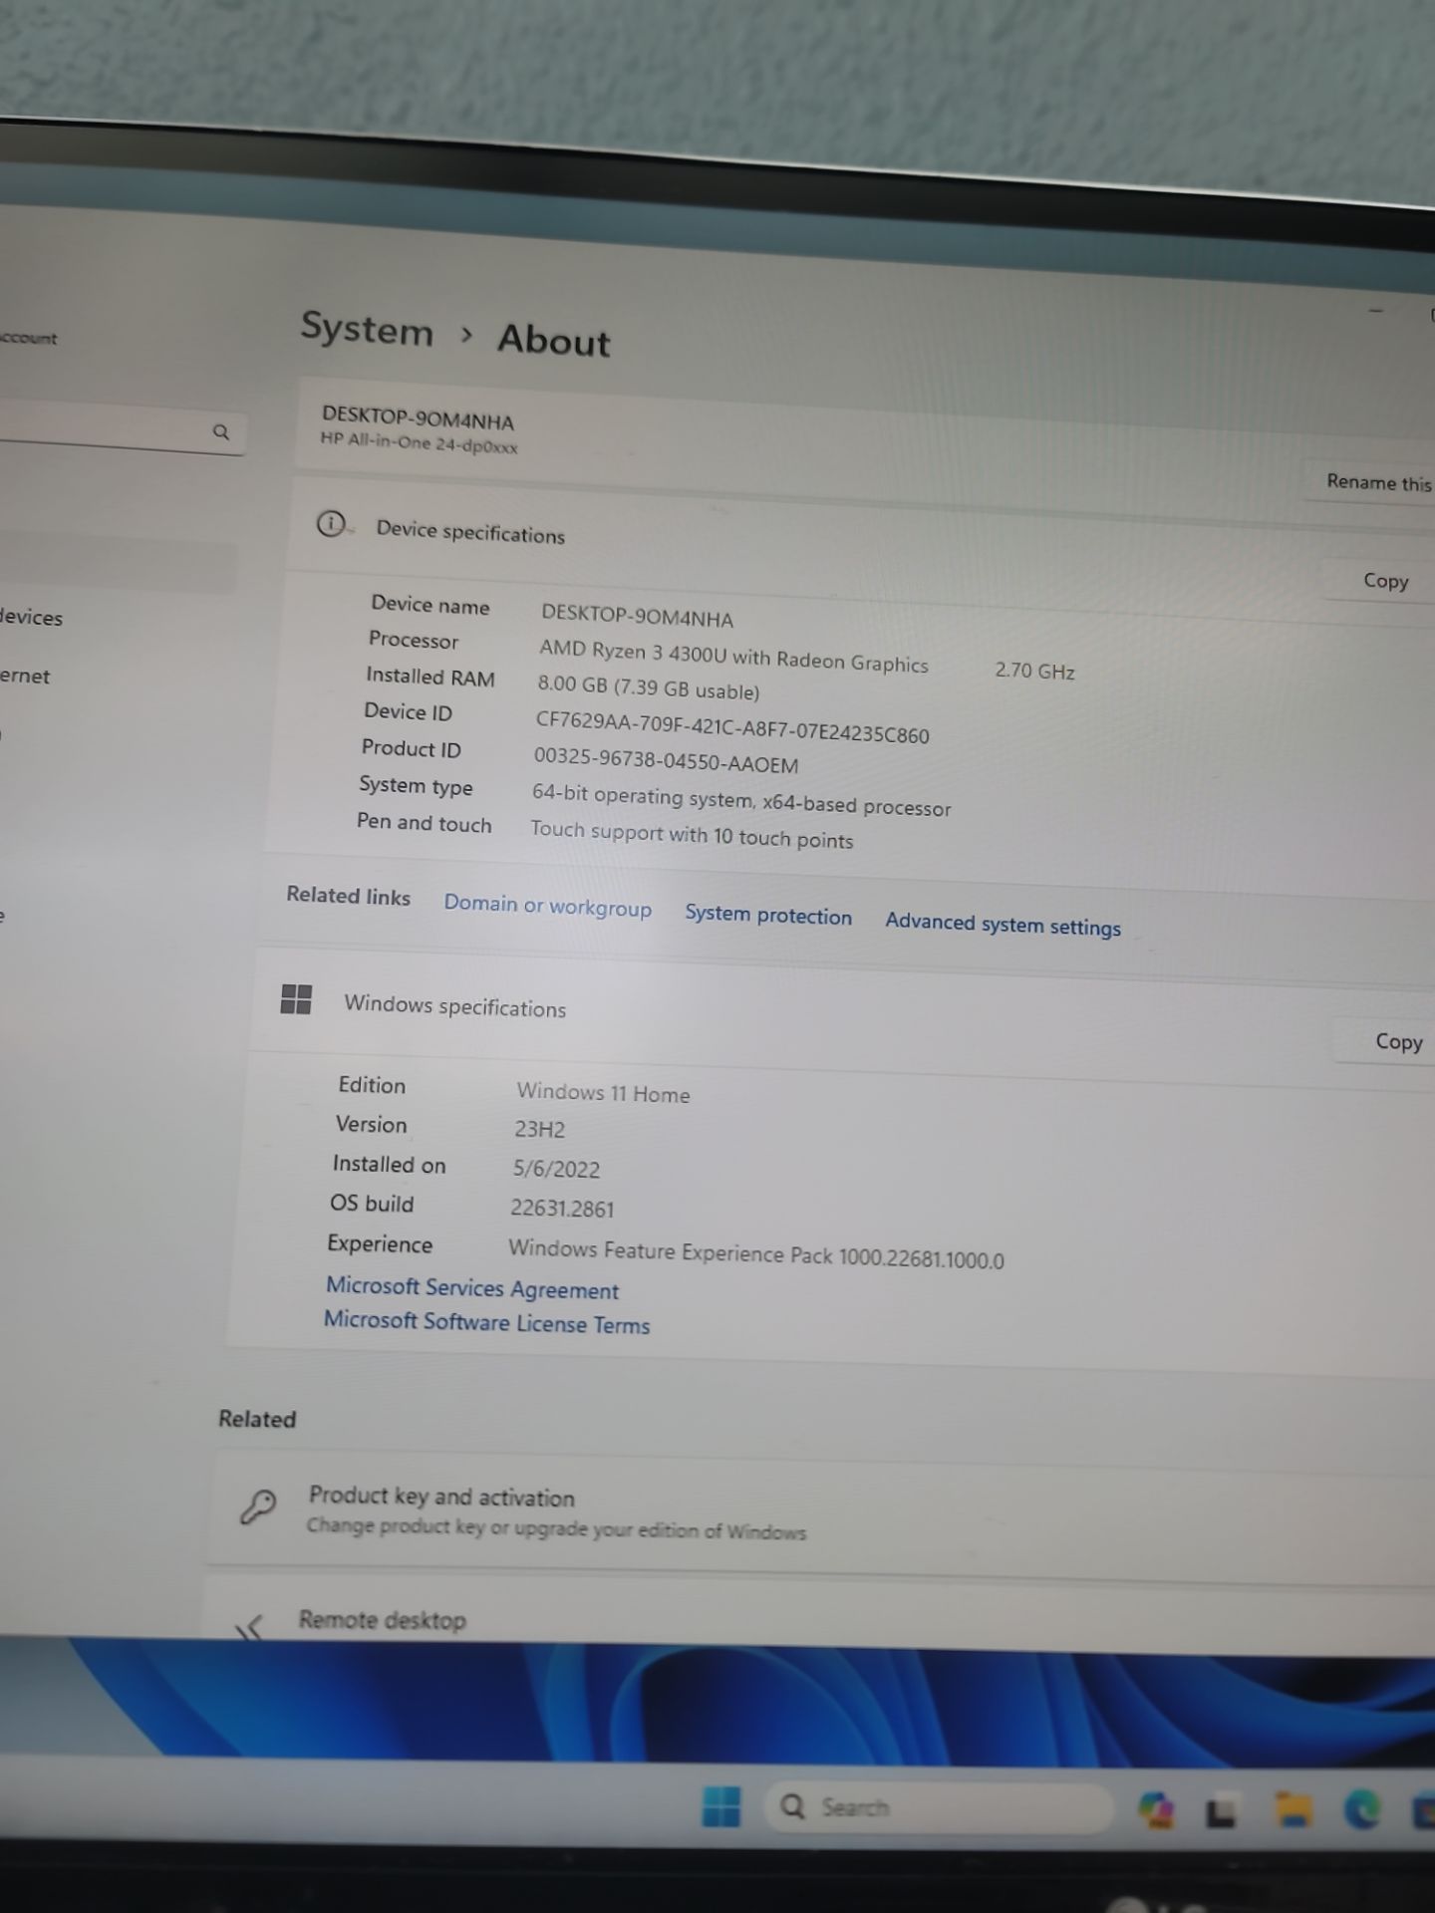
Task: Select the internet item in sidebar
Action: pyautogui.click(x=24, y=676)
